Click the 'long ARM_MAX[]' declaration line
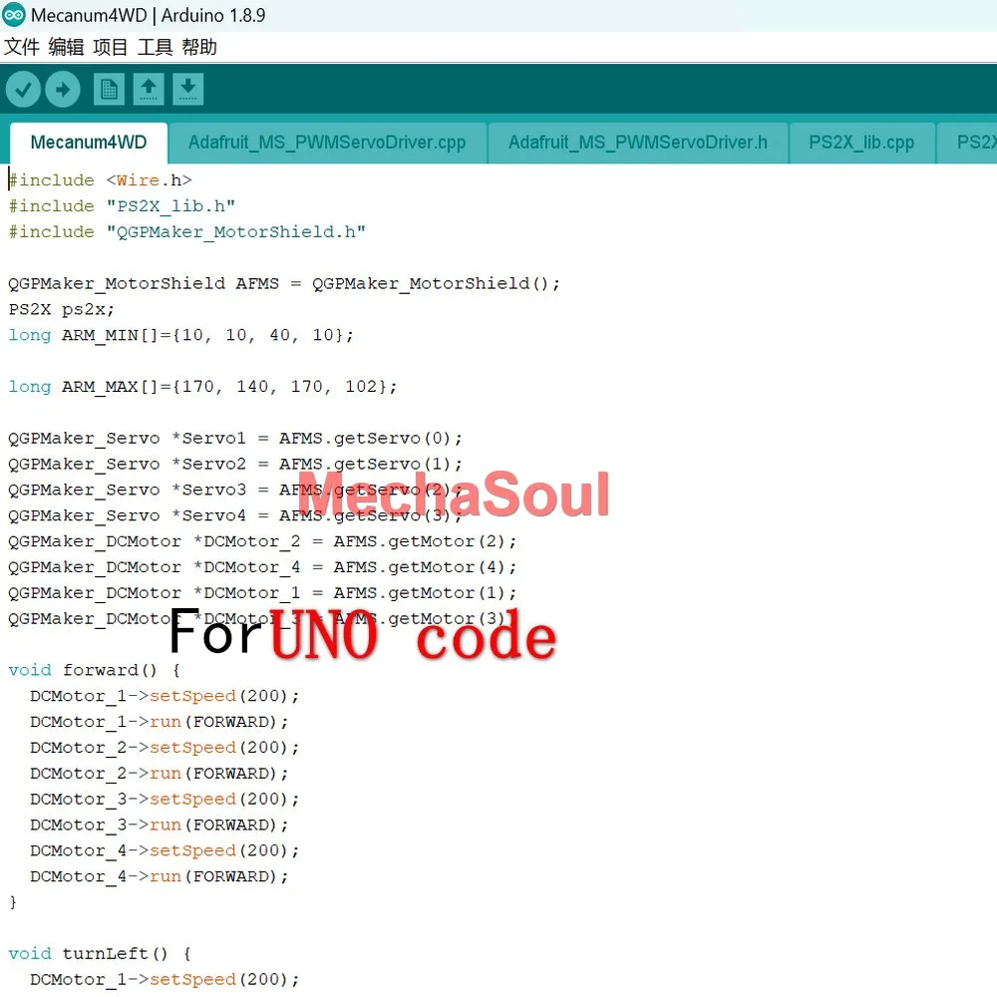The height and width of the screenshot is (997, 997). tap(202, 387)
